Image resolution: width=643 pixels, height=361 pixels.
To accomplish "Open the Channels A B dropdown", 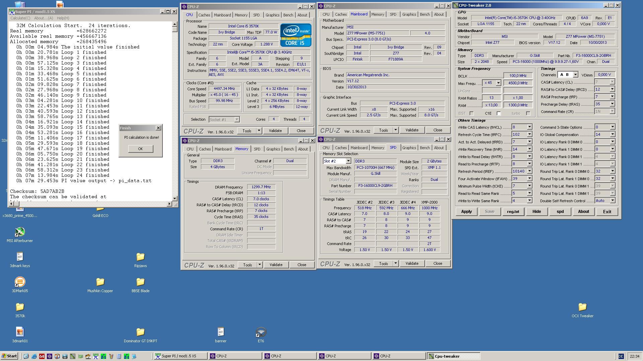I will click(575, 75).
